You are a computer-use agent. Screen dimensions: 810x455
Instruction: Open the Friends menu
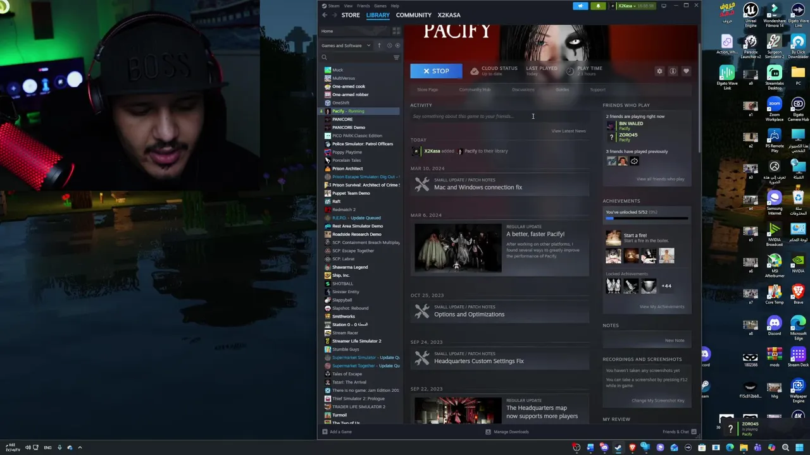[363, 6]
